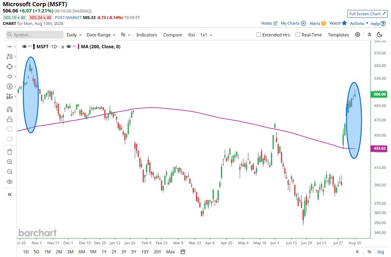The width and height of the screenshot is (391, 257).
Task: Toggle percent scale button
Action: pyautogui.click(x=369, y=252)
